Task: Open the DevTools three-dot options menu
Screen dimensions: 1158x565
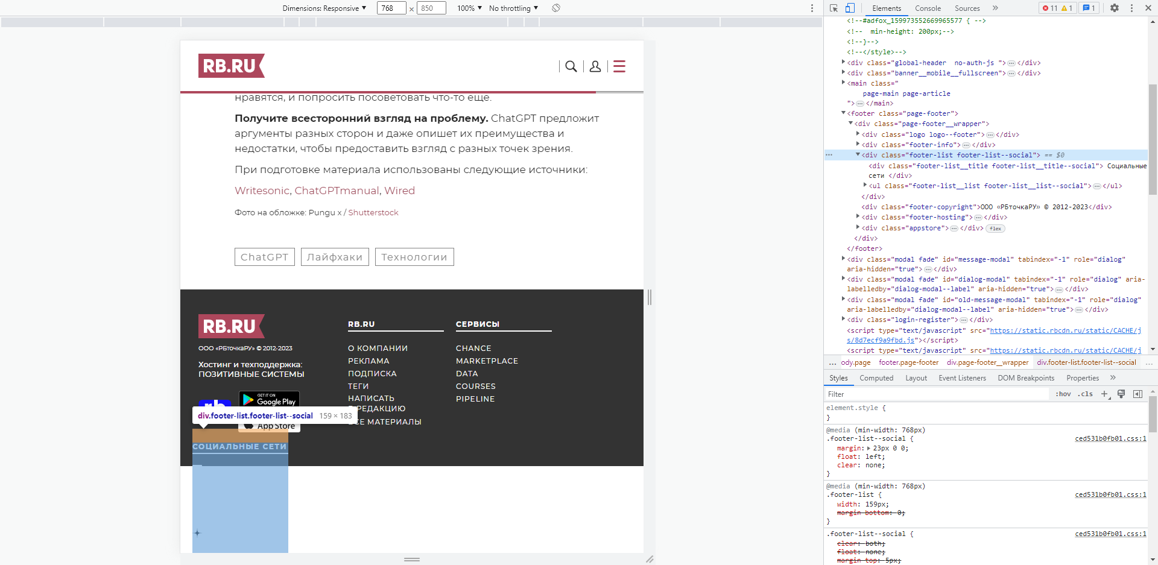Action: pyautogui.click(x=1133, y=8)
